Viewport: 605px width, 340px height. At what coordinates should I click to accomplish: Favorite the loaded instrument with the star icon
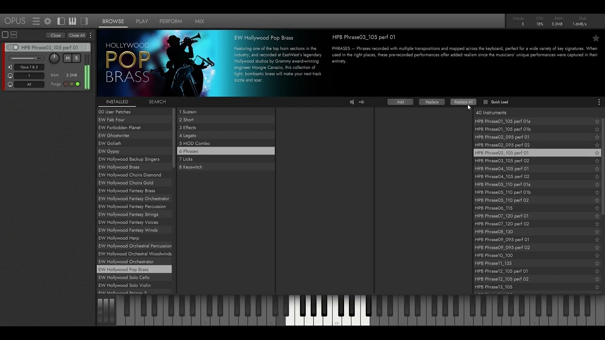(x=596, y=38)
